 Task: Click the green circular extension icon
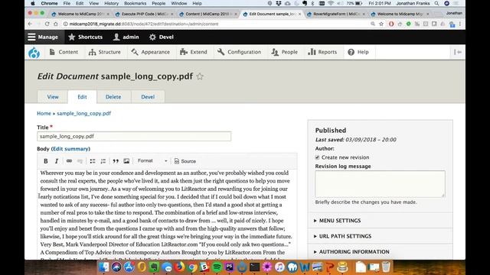coord(408,24)
